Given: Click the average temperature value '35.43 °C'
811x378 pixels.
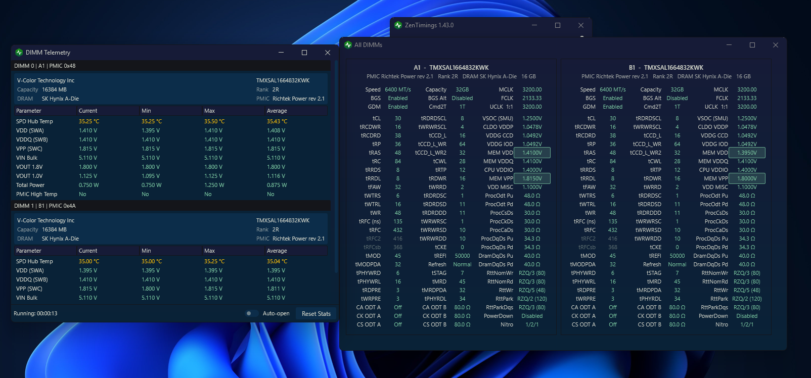Looking at the screenshot, I should (277, 121).
